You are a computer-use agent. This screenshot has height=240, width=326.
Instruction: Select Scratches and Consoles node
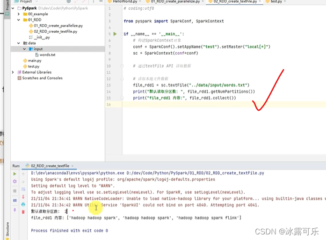pos(42,78)
